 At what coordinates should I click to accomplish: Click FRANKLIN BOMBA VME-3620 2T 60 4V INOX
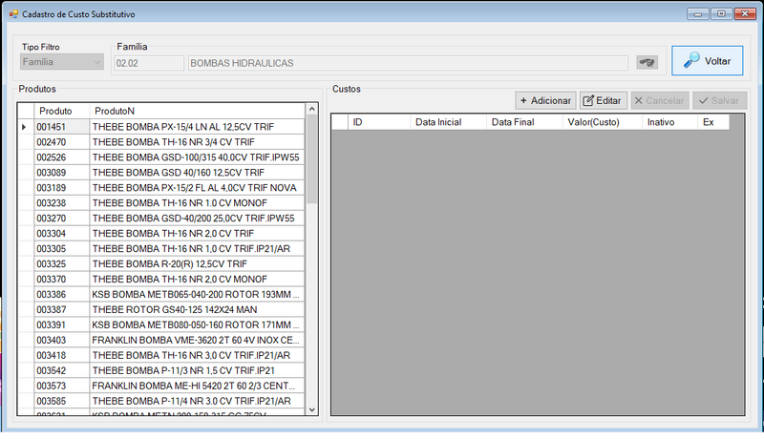click(198, 340)
